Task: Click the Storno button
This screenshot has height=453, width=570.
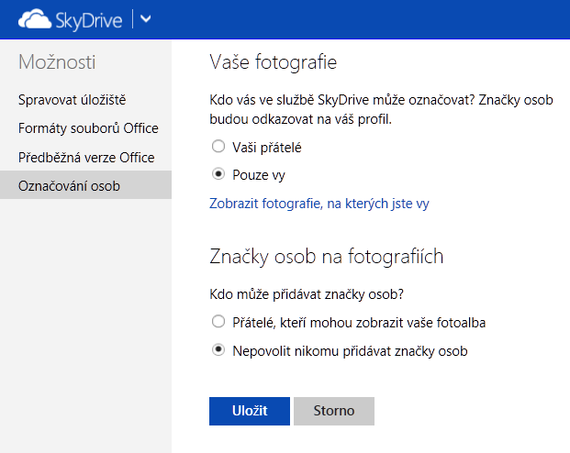Action: click(334, 411)
